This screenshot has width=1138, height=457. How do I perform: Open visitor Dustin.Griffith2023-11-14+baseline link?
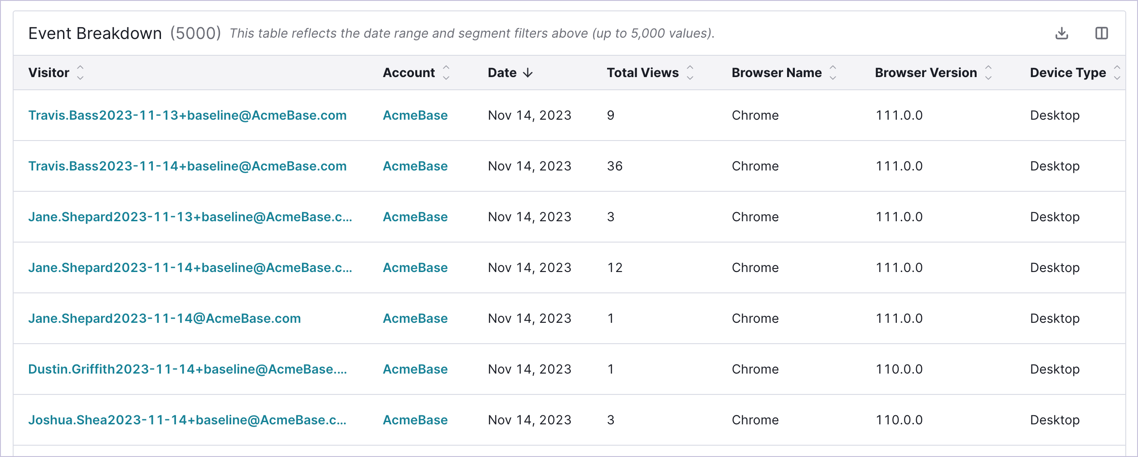187,369
